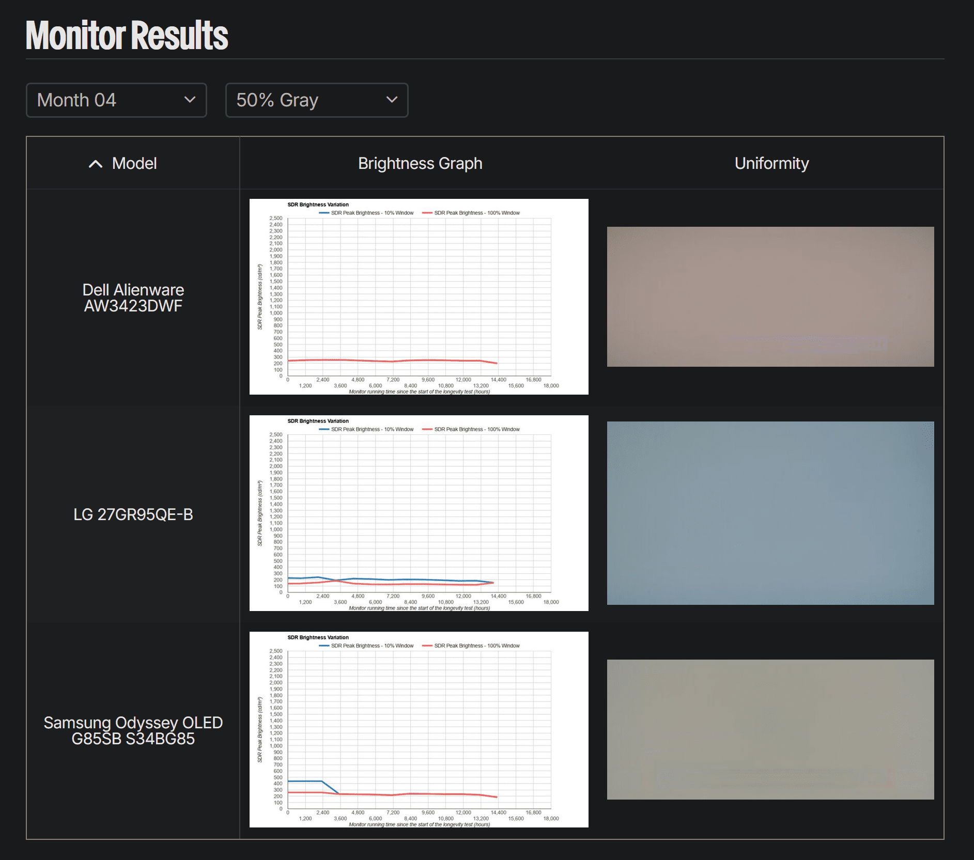Open the Samsung Odyssey uniformity photo

770,730
